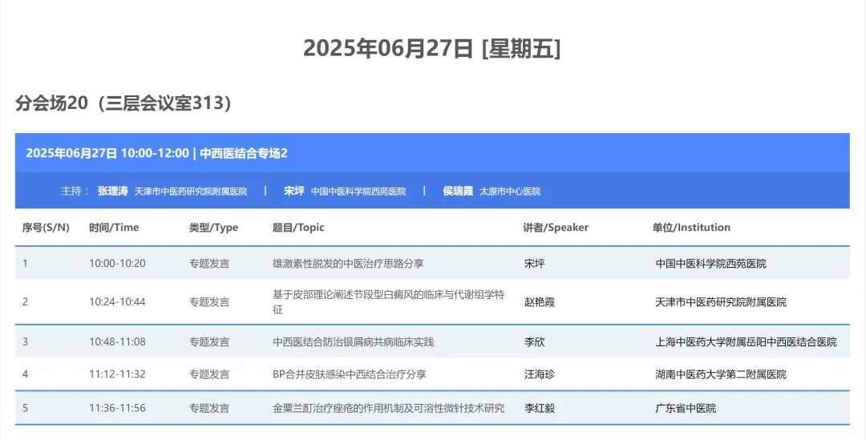
Task: Click speaker name 李红毅
Action: click(539, 409)
